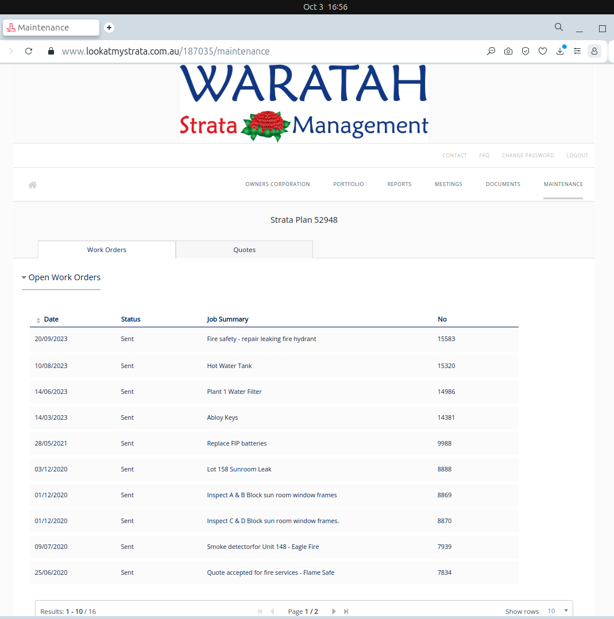
Task: Open the Hot Water Tank work order
Action: pos(229,366)
